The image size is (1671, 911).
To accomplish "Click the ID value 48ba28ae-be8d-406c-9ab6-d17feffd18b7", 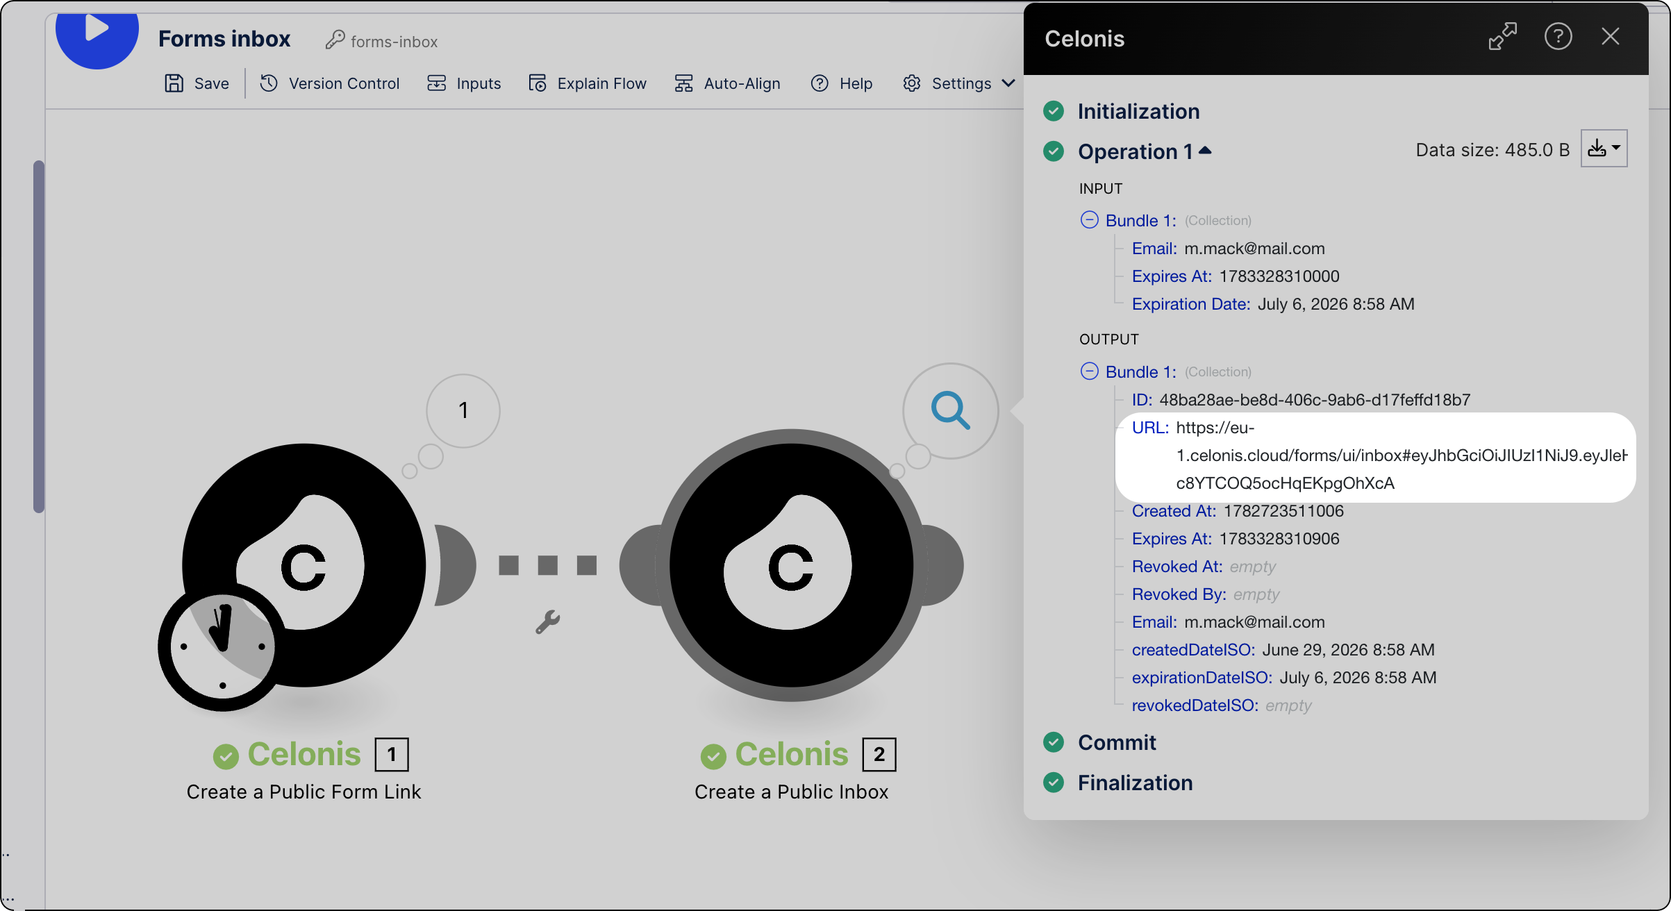I will 1315,400.
